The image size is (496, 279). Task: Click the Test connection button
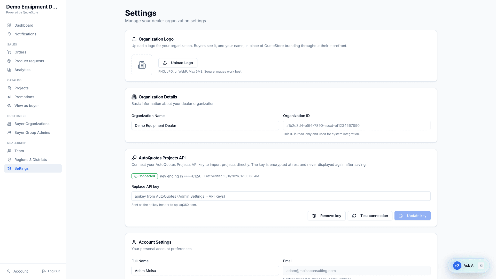(x=370, y=216)
